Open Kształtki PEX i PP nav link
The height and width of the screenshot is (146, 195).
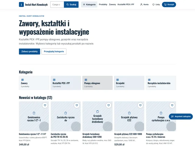(x=126, y=5)
